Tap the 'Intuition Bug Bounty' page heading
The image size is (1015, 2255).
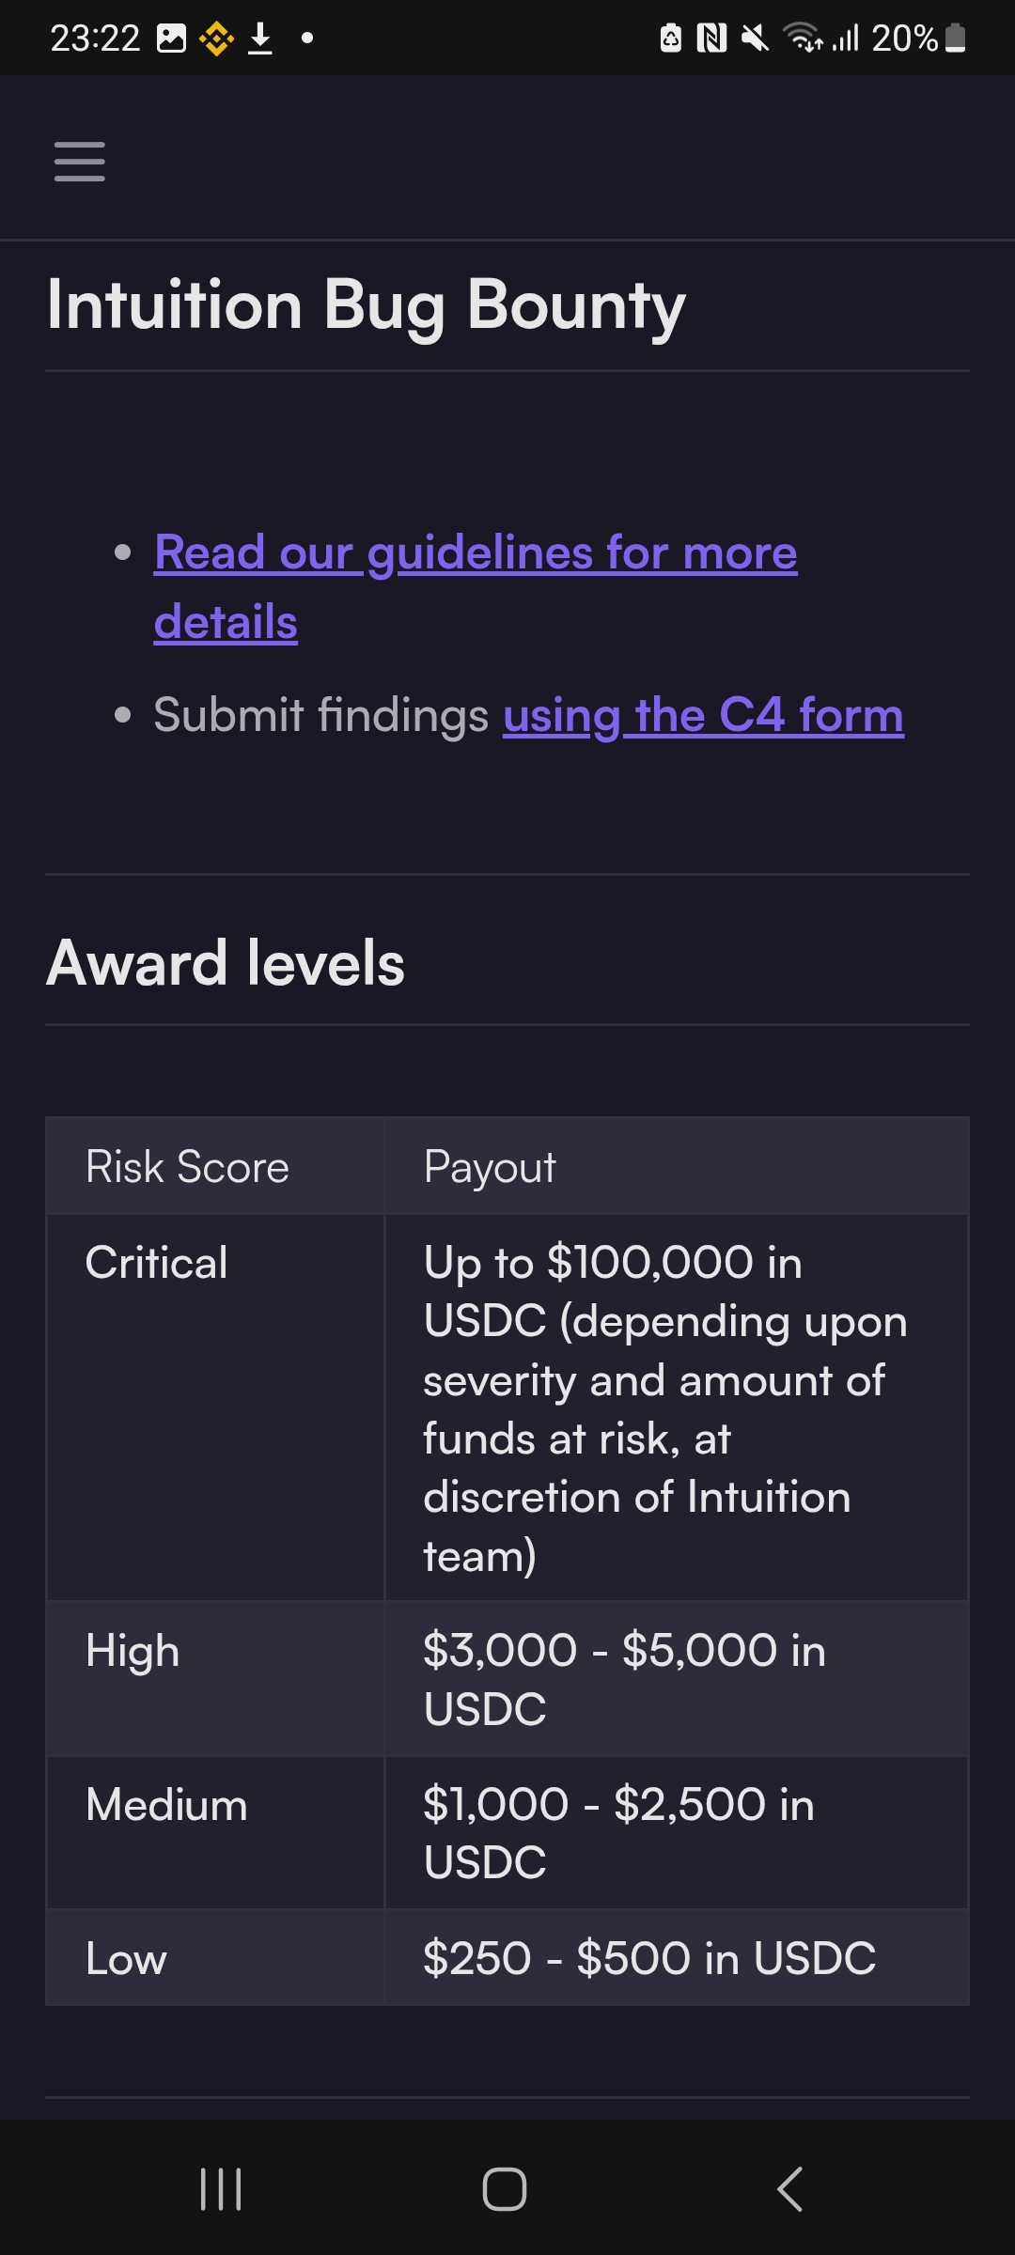click(367, 305)
